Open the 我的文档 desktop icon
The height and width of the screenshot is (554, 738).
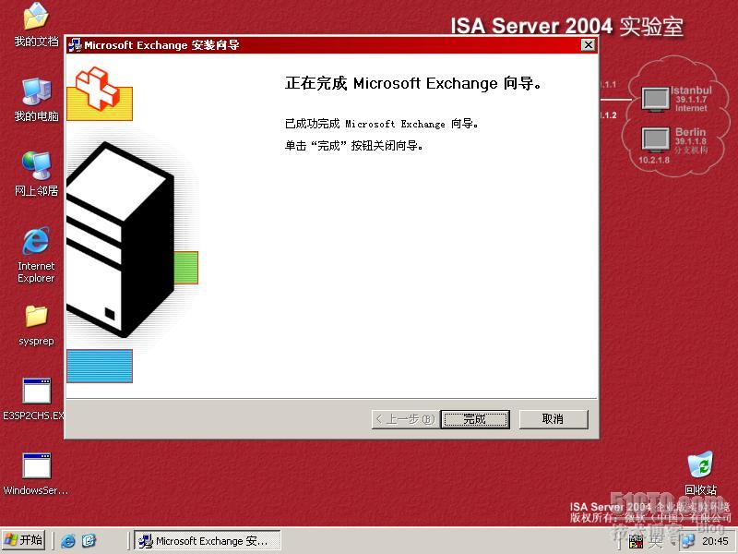[x=36, y=25]
